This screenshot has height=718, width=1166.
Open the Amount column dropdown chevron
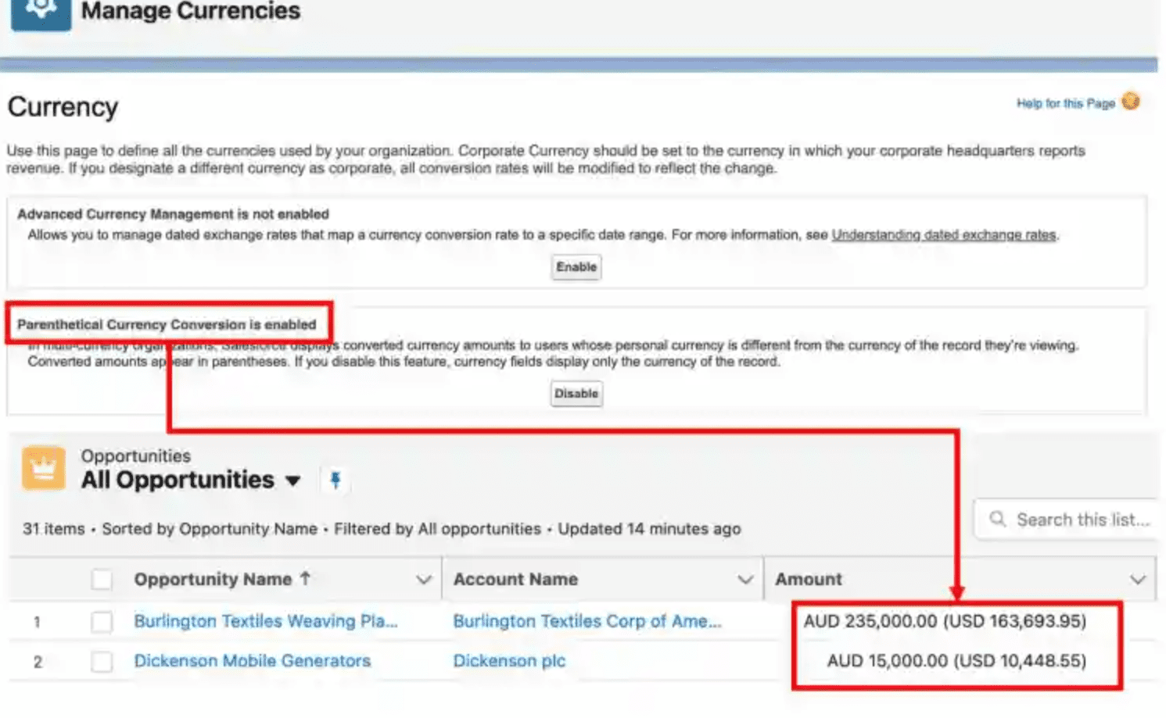click(1137, 580)
